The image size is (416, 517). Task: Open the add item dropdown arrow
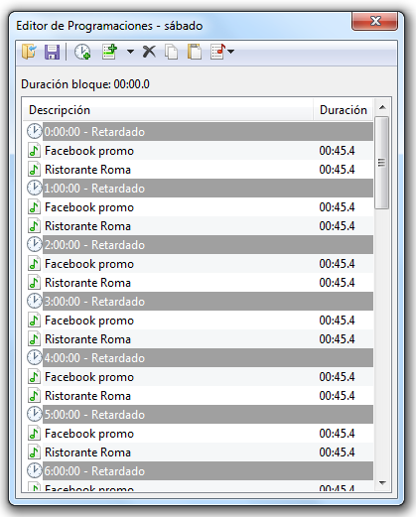(130, 52)
